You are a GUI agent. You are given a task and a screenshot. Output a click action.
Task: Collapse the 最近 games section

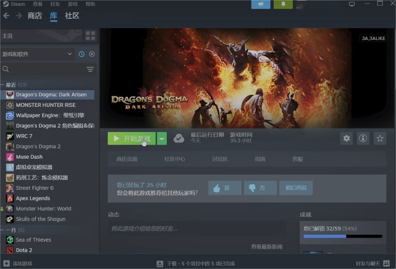(x=3, y=85)
